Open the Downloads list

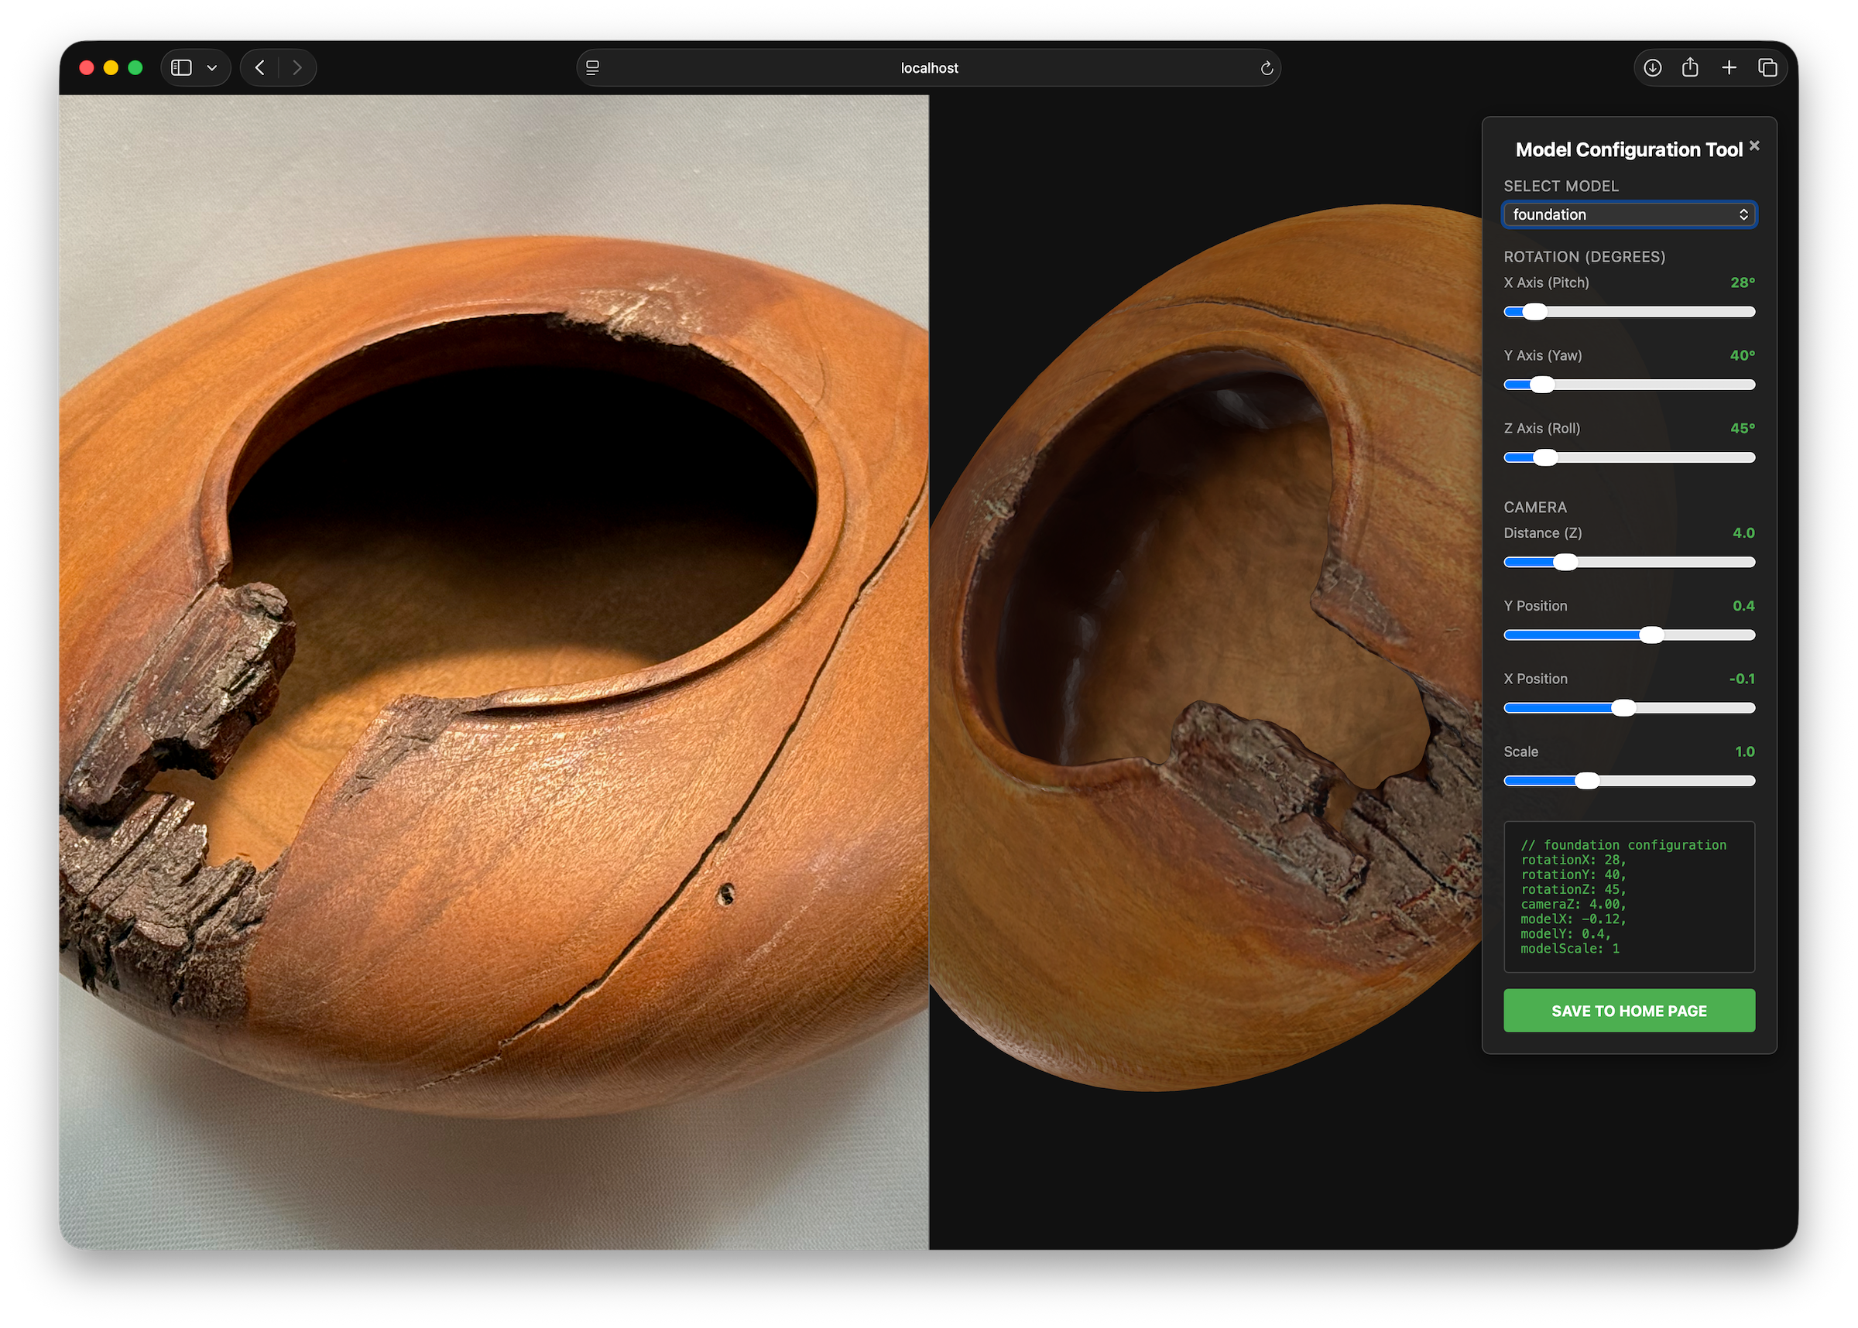tap(1651, 68)
